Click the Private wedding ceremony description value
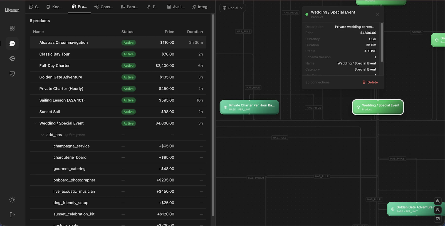 pos(355,27)
